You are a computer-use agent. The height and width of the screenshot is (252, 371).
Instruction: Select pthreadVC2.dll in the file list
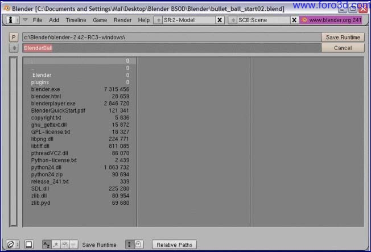tap(80, 154)
